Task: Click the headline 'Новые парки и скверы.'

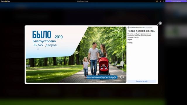Action: click(141, 31)
